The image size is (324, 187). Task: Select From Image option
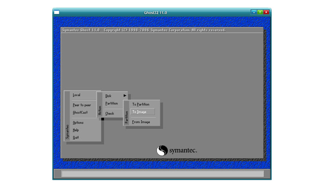pyautogui.click(x=141, y=122)
